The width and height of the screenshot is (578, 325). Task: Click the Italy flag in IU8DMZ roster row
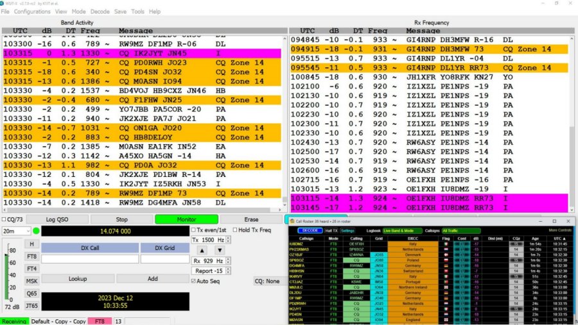[446, 244]
